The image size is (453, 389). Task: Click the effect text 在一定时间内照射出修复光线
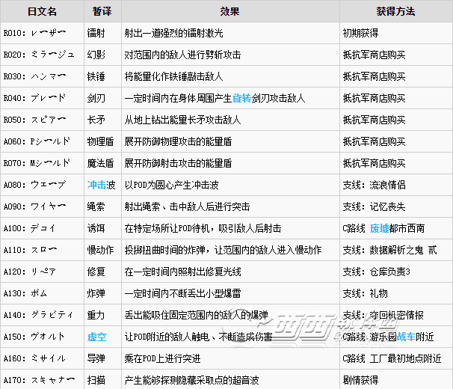pos(183,272)
